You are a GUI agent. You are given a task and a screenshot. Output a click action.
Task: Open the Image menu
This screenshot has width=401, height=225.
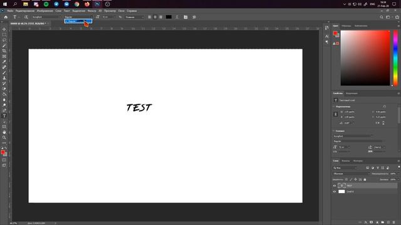tap(44, 11)
